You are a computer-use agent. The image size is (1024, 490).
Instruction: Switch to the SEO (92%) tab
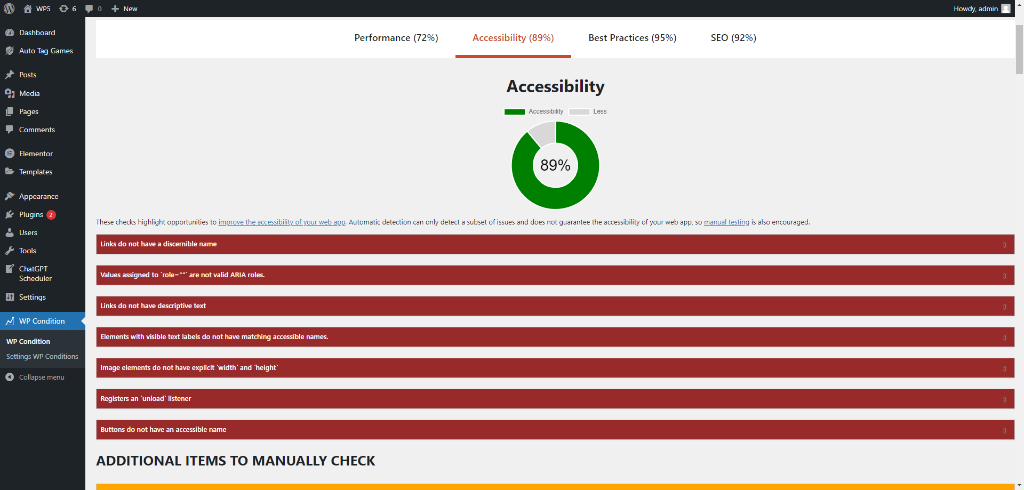coord(733,38)
